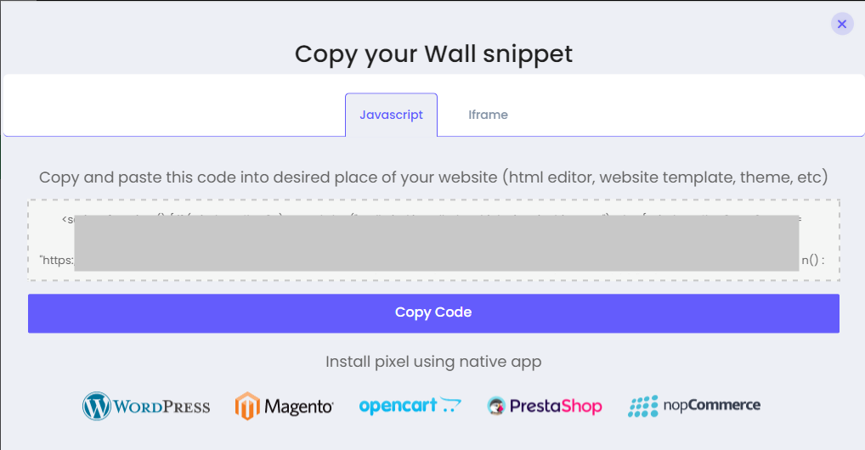Viewport: 865px width, 450px height.
Task: Choose the PrestaShop penguin mascot icon
Action: point(496,406)
